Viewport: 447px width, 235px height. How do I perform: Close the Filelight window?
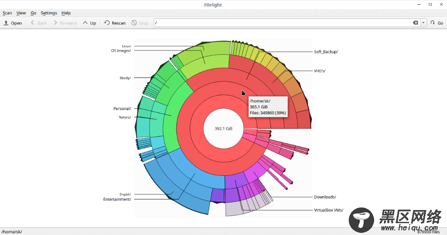pos(441,4)
